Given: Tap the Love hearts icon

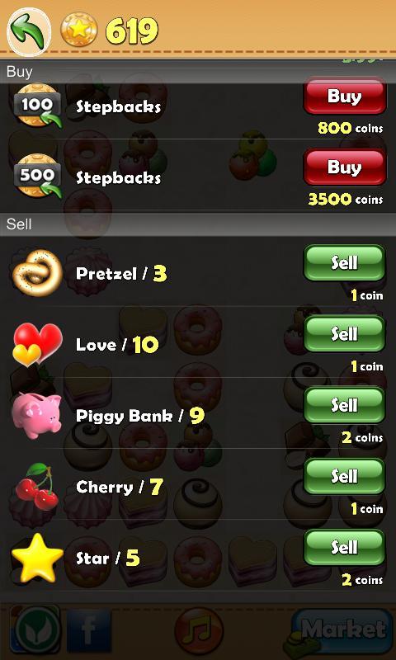Looking at the screenshot, I should click(37, 344).
